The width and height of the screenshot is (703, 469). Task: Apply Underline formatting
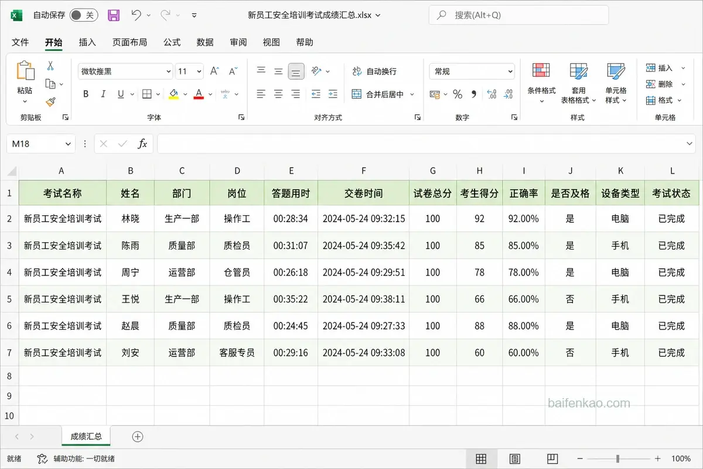(121, 94)
